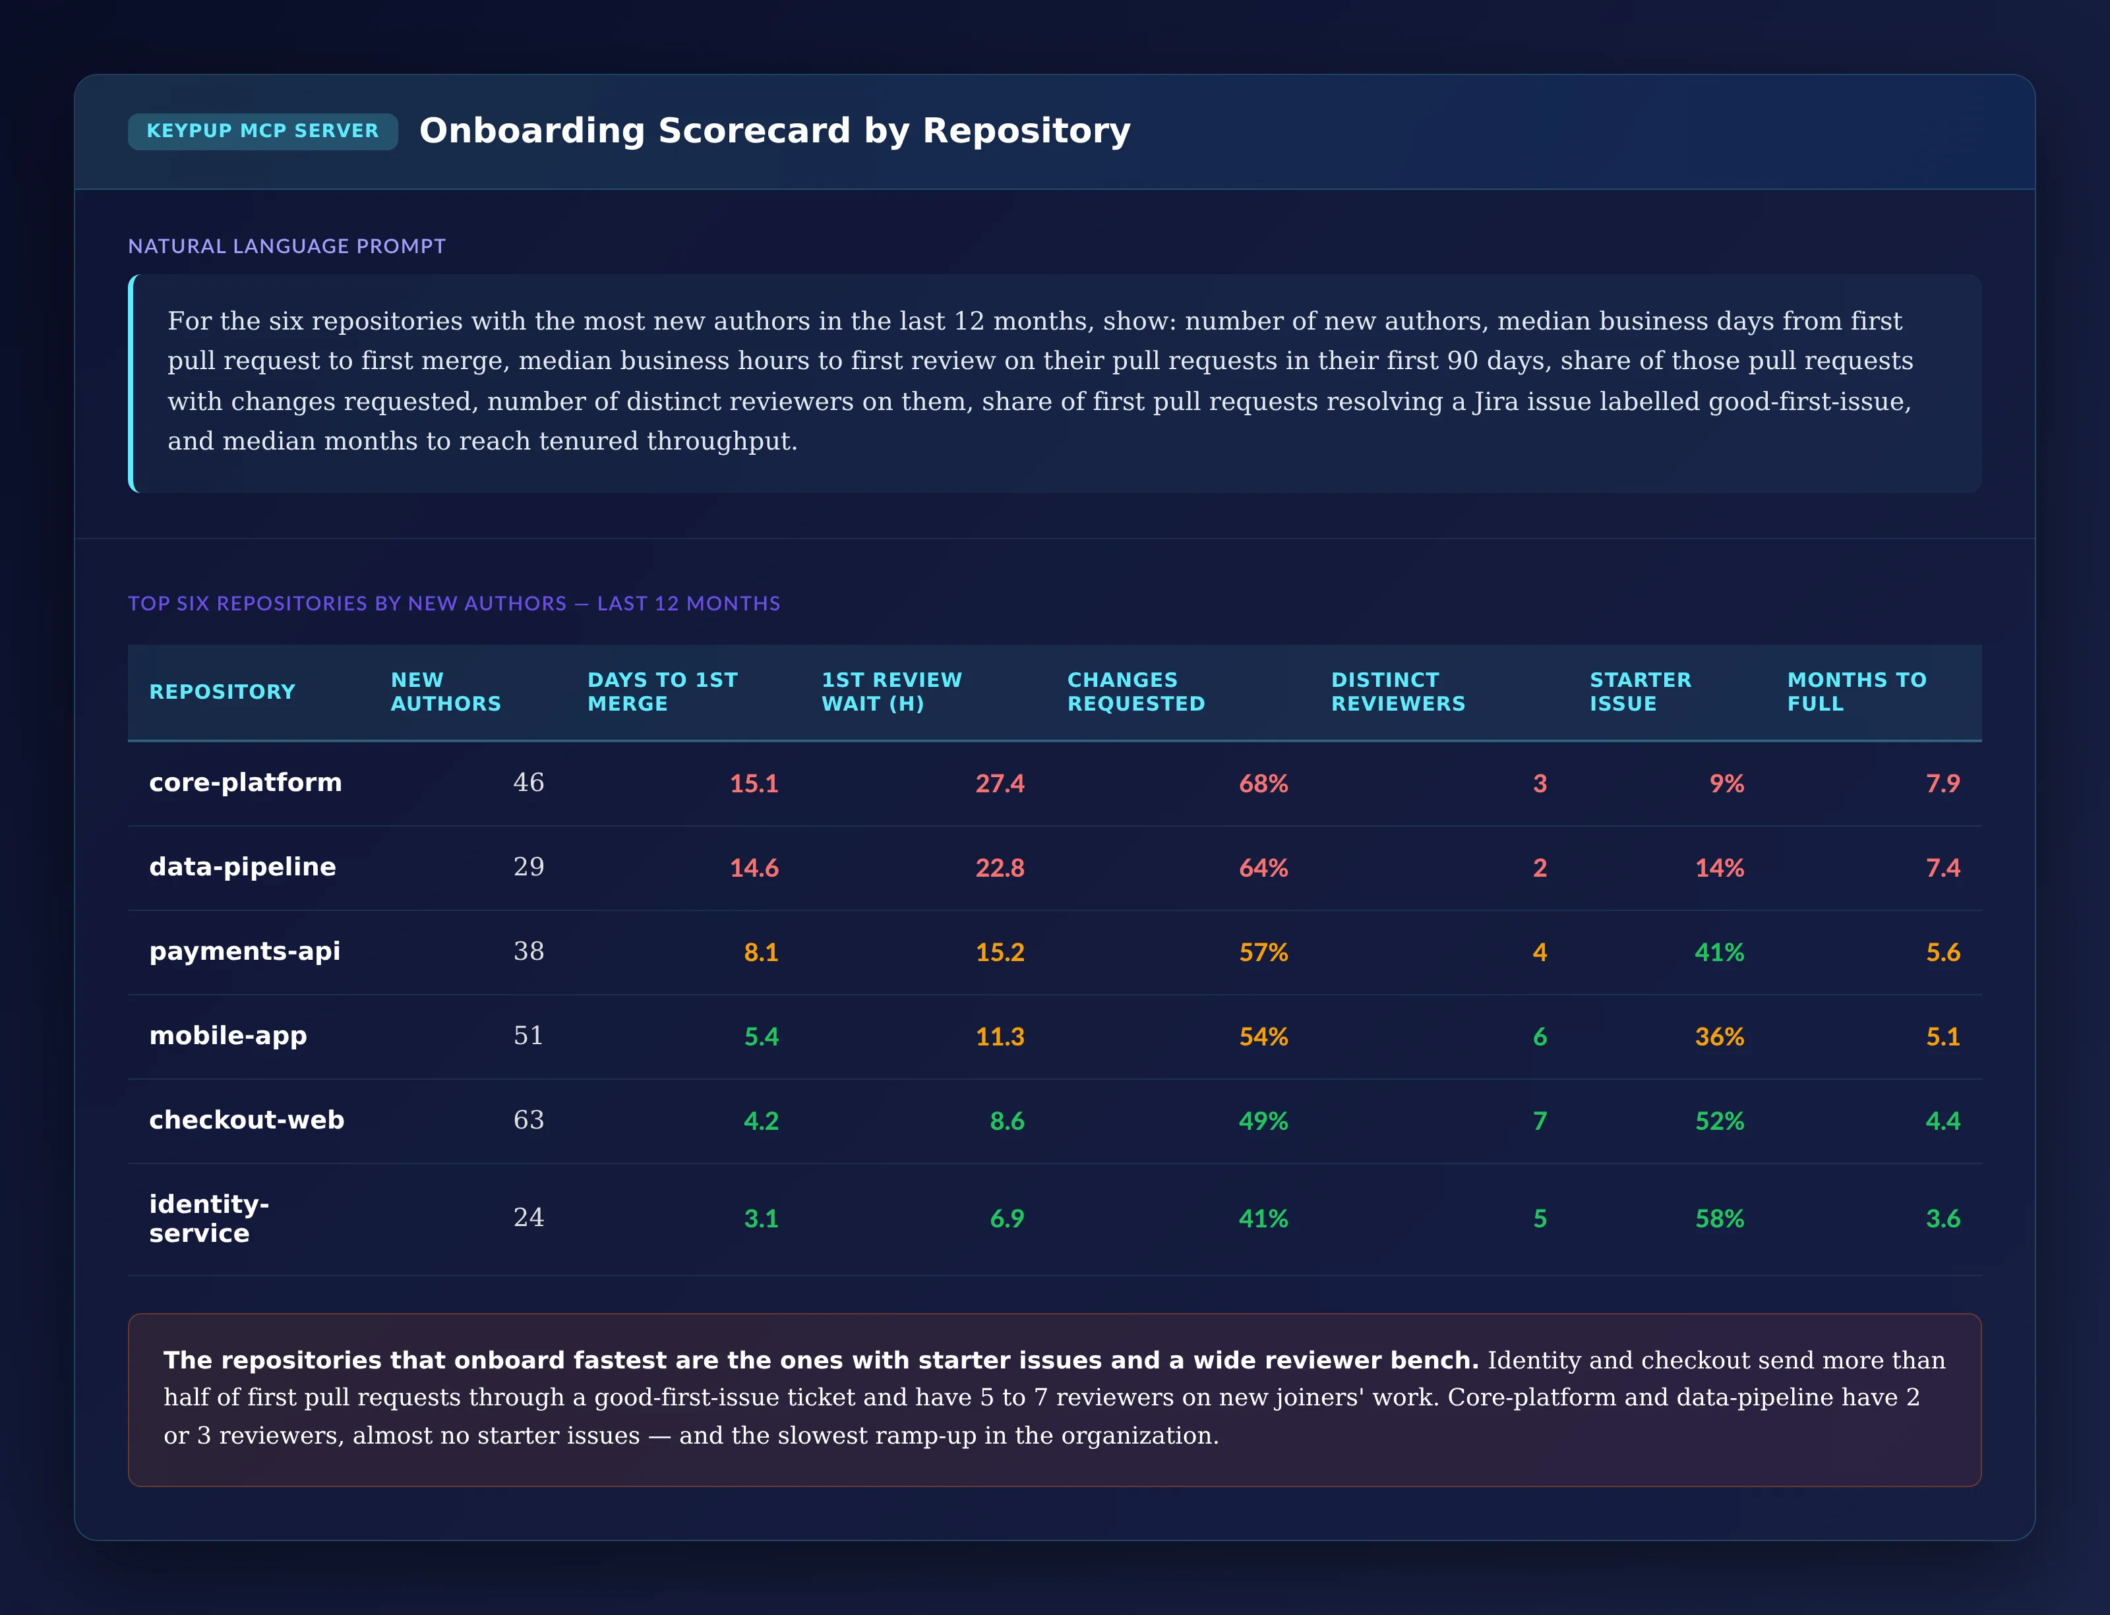Viewport: 2110px width, 1615px height.
Task: Click data-pipeline changes requested 64%
Action: 1263,868
